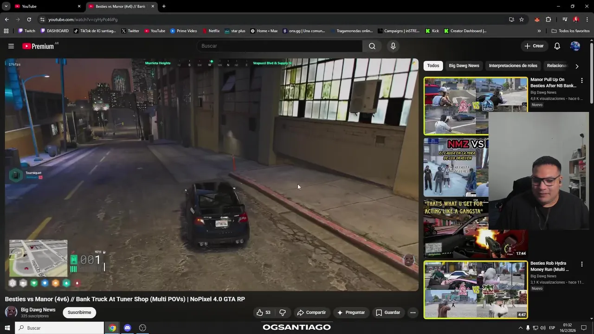Show hidden system tray icons

(x=520, y=328)
